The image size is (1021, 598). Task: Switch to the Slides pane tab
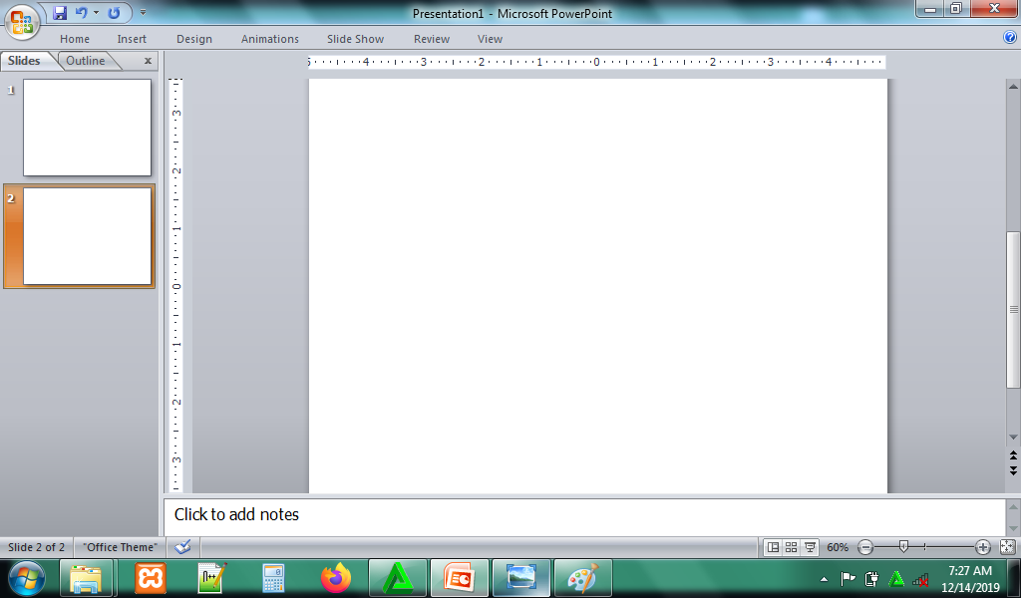pyautogui.click(x=24, y=61)
